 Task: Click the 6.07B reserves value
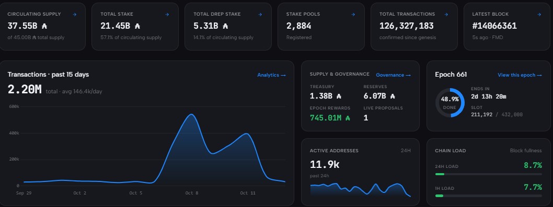(379, 96)
